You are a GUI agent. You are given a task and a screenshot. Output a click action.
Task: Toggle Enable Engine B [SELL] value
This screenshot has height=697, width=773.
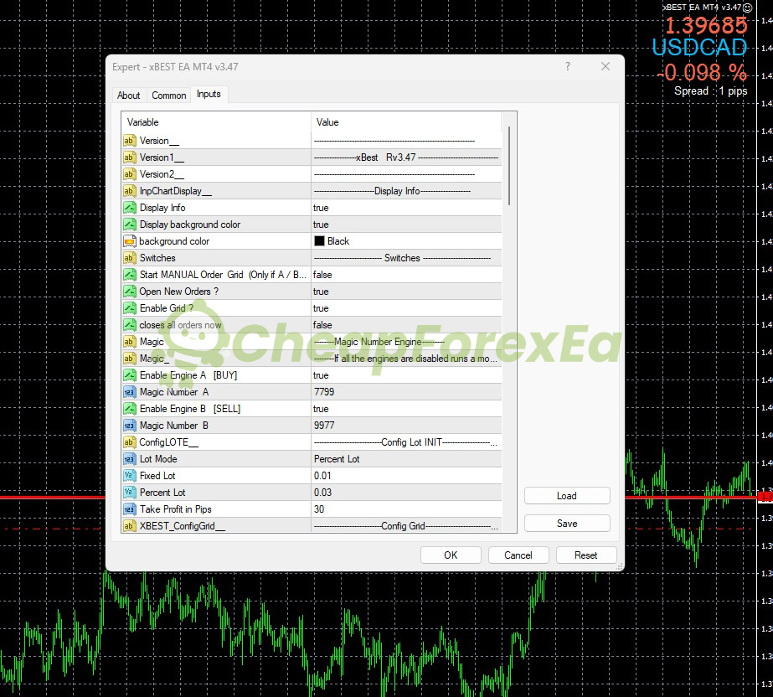[x=406, y=409]
